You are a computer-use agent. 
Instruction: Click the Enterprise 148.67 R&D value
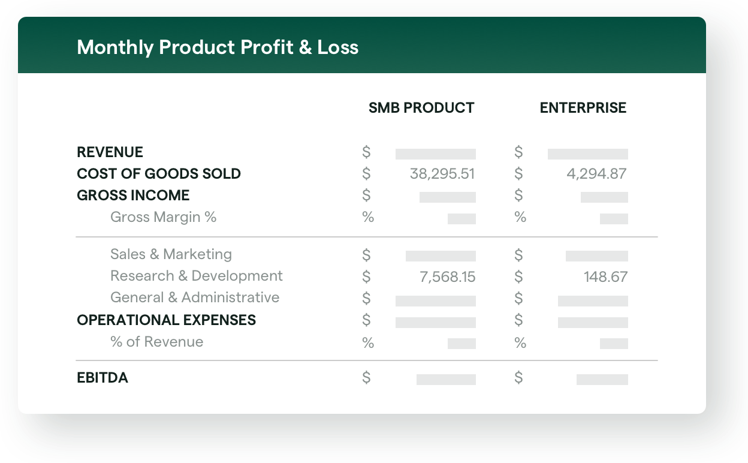(x=605, y=277)
